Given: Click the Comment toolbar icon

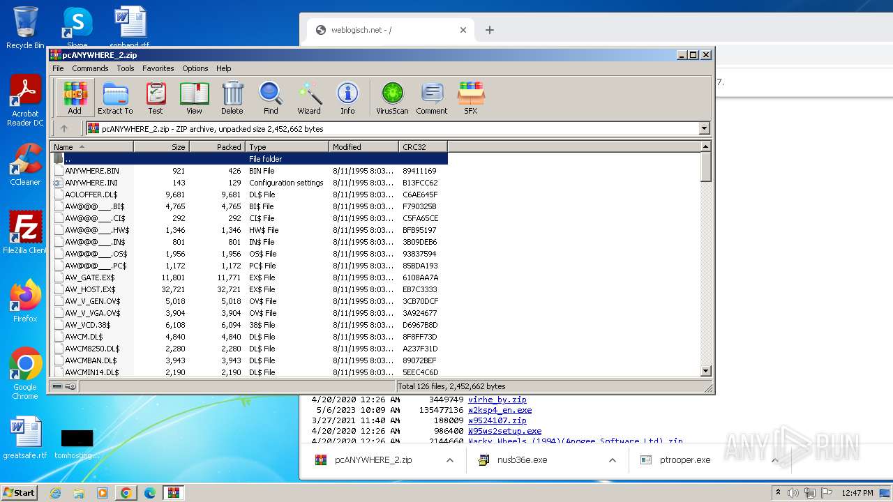Looking at the screenshot, I should coord(432,98).
